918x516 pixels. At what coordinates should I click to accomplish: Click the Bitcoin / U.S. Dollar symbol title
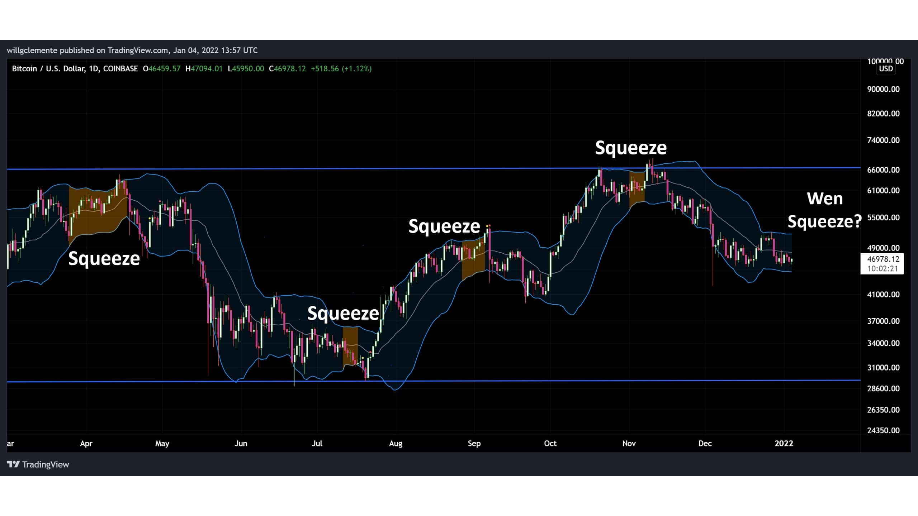48,69
